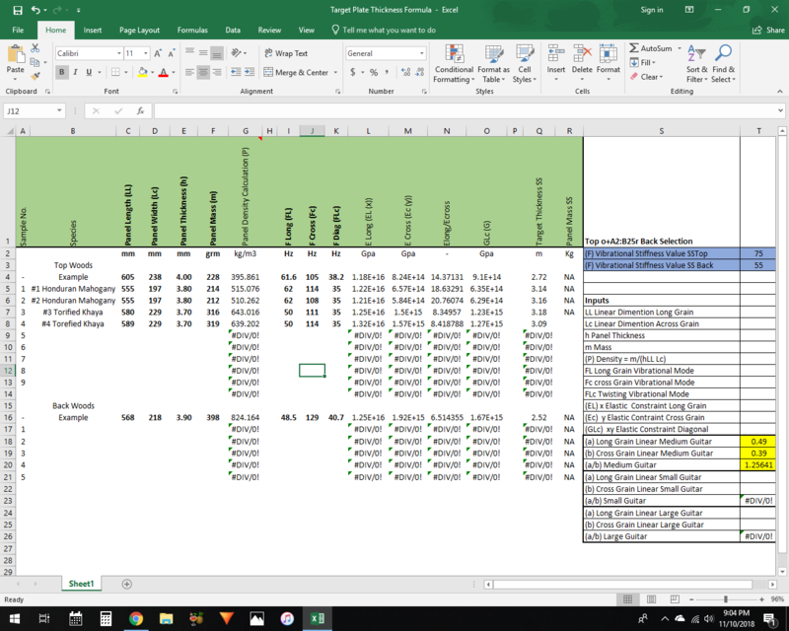Click the formula bar input field
The image size is (789, 631).
[x=466, y=110]
